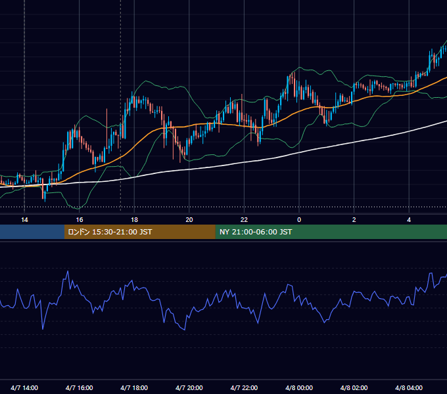Click the 4/8 02:00 time label
This screenshot has height=394, width=447.
tap(354, 387)
